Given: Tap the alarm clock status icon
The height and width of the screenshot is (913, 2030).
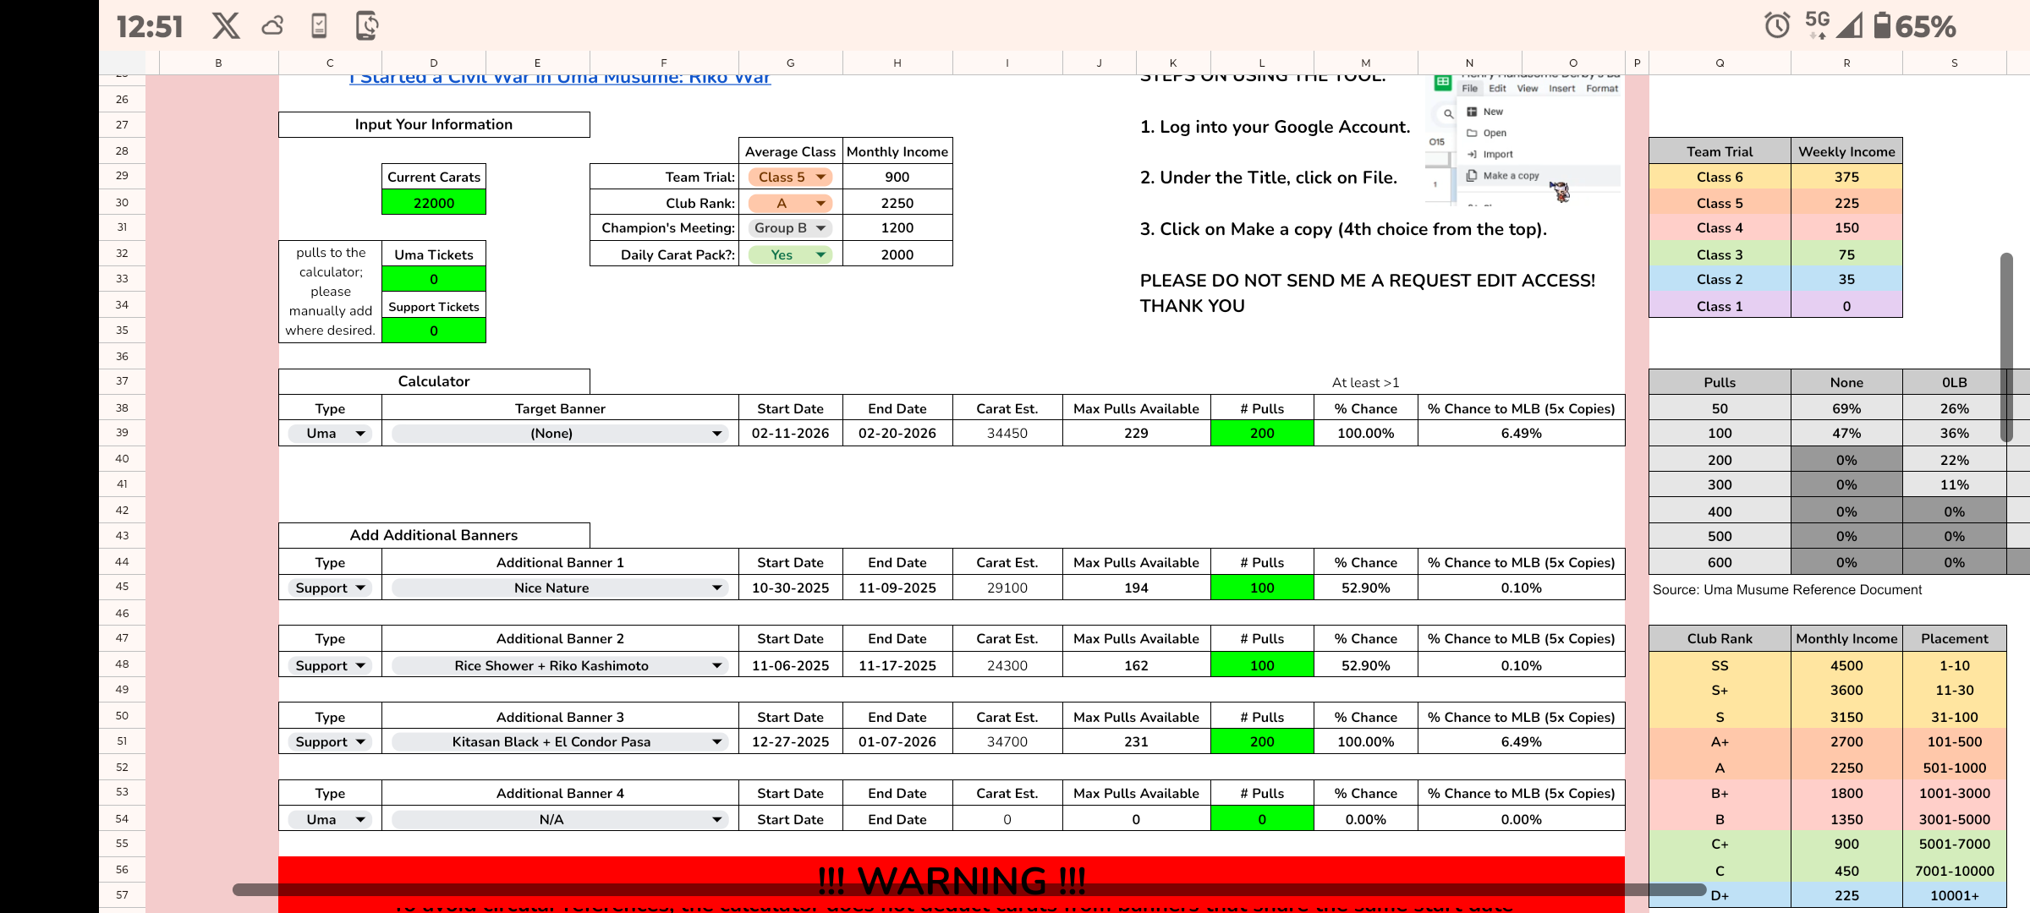Looking at the screenshot, I should pos(1777,26).
